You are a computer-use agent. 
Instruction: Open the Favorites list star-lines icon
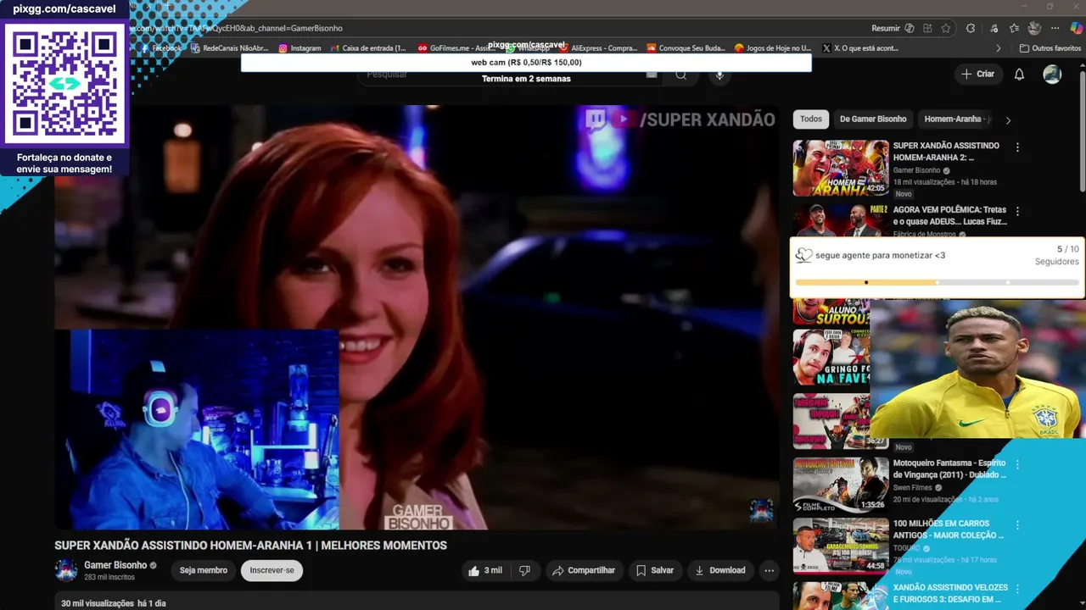click(x=1014, y=28)
